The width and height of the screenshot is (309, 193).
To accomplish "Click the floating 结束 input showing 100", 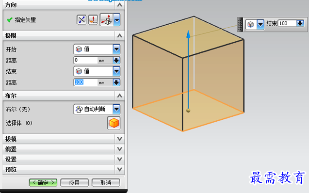I will (x=287, y=23).
